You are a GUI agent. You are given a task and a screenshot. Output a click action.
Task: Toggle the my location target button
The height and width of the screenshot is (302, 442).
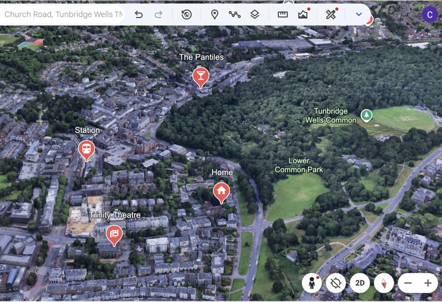coord(335,283)
